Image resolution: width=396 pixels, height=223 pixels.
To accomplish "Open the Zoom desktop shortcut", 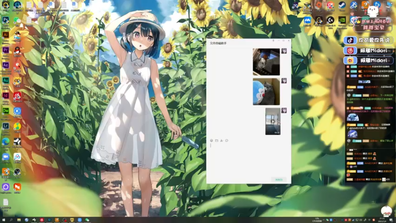I will coord(5,157).
